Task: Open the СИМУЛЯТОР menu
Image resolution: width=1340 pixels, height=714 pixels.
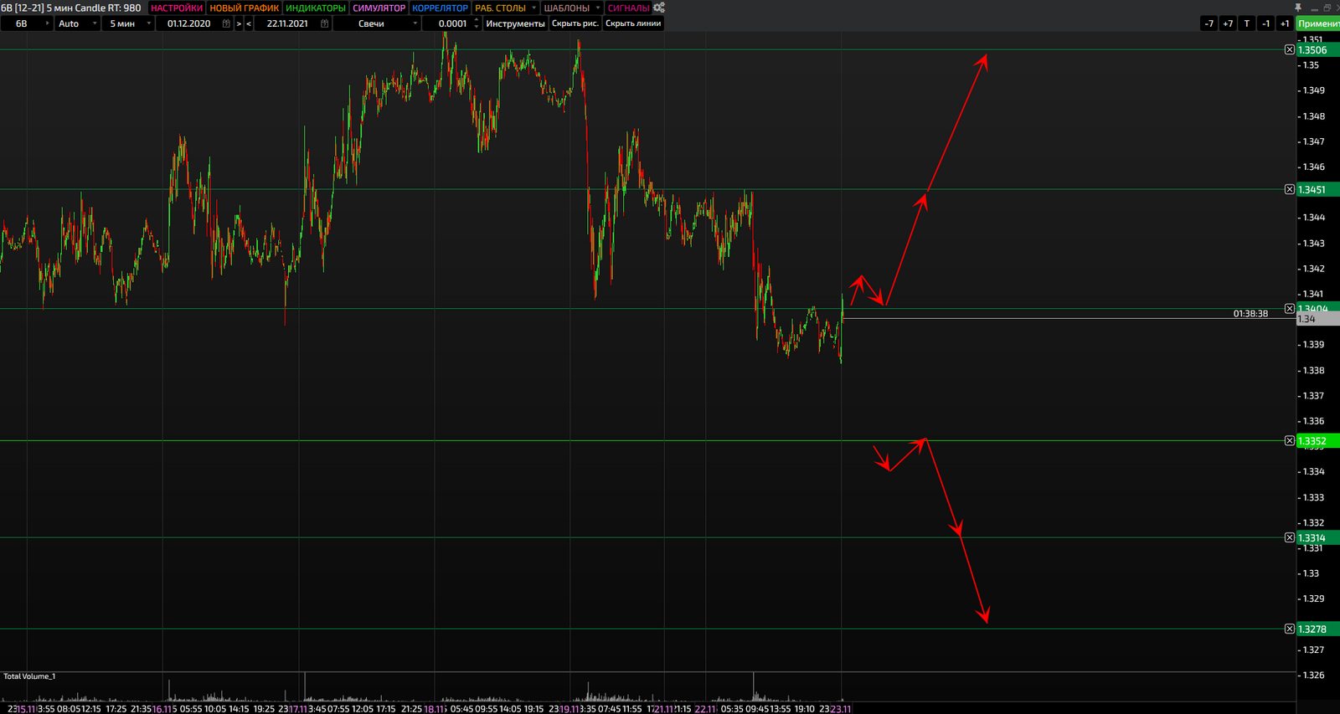Action: [x=379, y=8]
